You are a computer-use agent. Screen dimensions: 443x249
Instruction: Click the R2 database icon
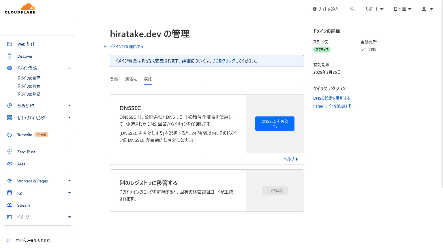10,193
